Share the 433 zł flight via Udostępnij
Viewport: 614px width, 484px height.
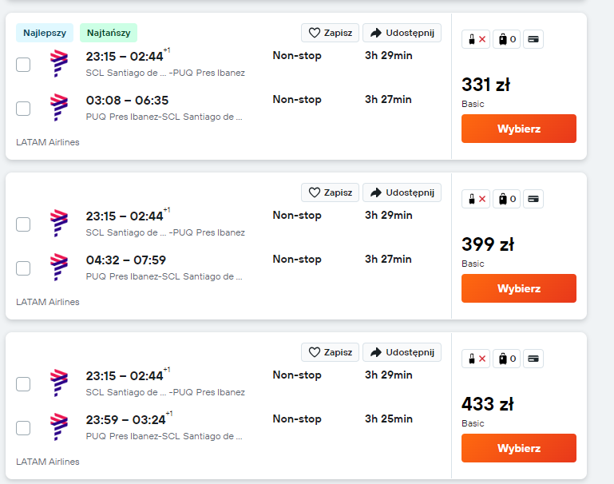point(402,352)
